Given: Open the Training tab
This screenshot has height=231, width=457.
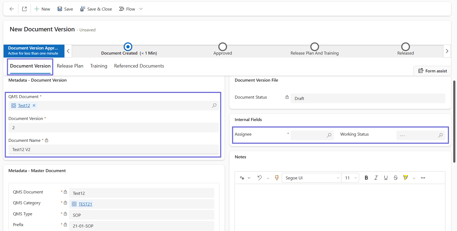Looking at the screenshot, I should click(99, 66).
